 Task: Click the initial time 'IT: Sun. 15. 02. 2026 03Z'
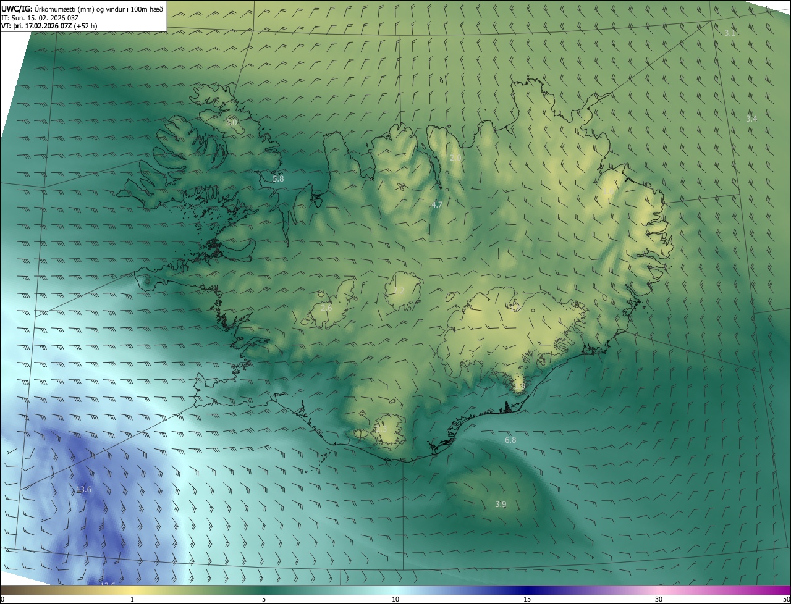pyautogui.click(x=40, y=17)
